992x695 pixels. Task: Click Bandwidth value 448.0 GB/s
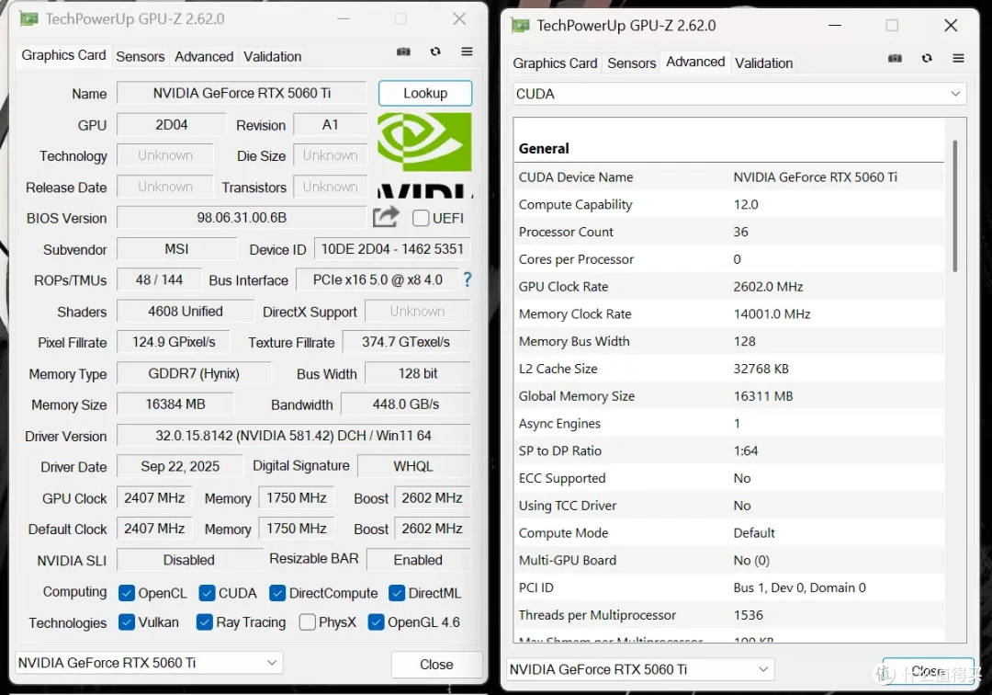coord(406,404)
